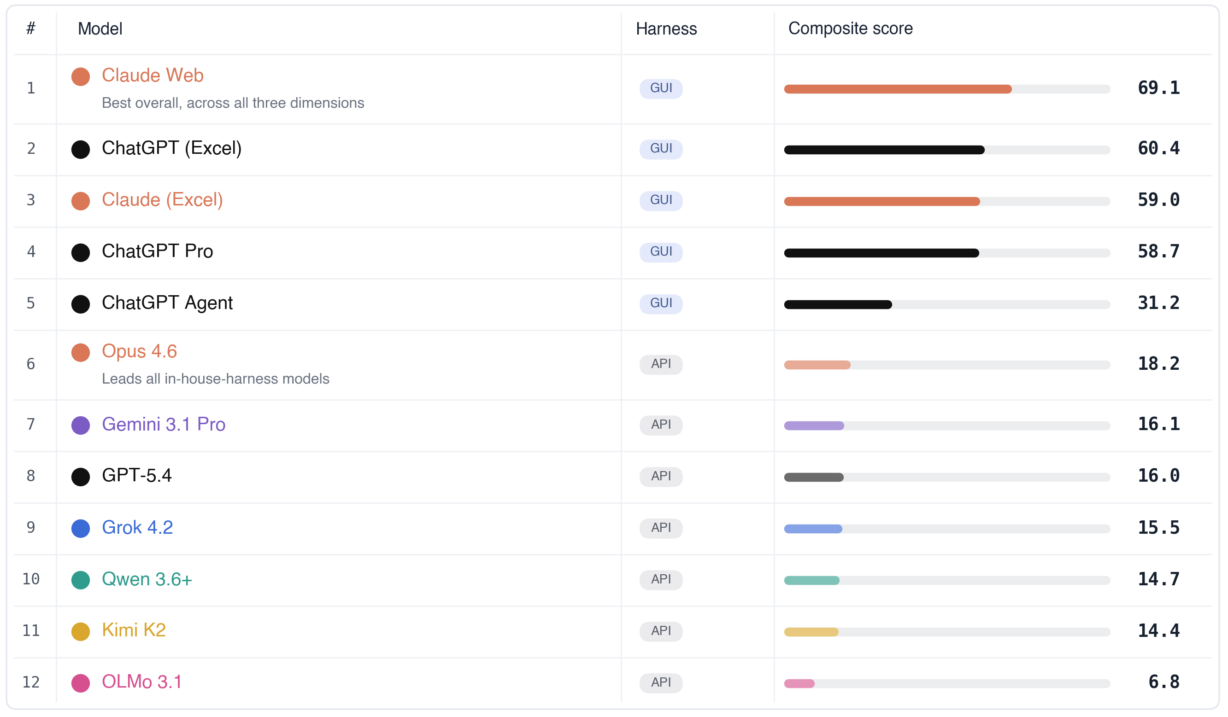The image size is (1228, 717).
Task: Click the 16.0 score value
Action: (1158, 476)
